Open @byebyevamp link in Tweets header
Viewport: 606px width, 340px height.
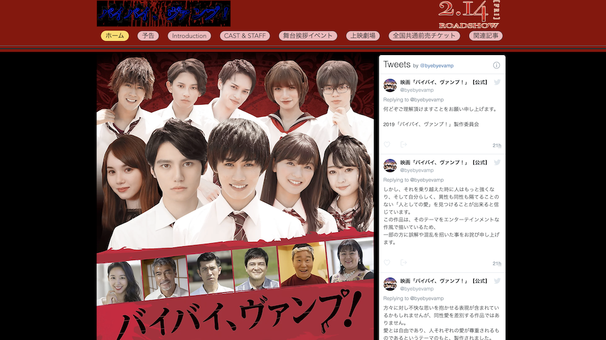tap(437, 65)
